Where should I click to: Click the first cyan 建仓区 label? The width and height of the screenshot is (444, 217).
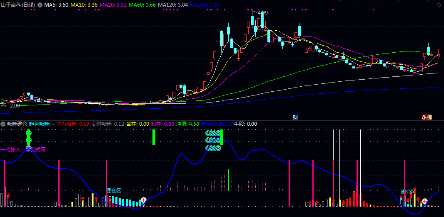pos(114,191)
